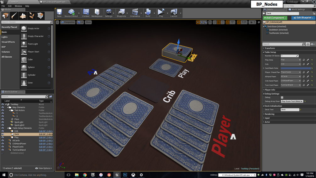316x178 pixels.
Task: Open Source Control from the toolbar
Action: click(71, 13)
